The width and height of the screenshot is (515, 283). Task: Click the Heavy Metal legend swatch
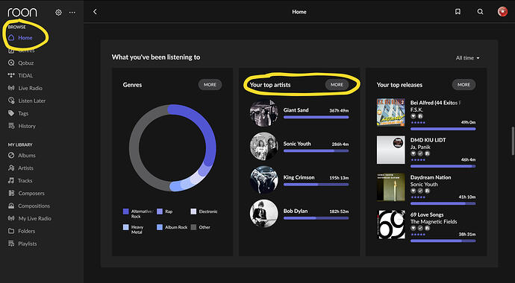click(x=126, y=227)
